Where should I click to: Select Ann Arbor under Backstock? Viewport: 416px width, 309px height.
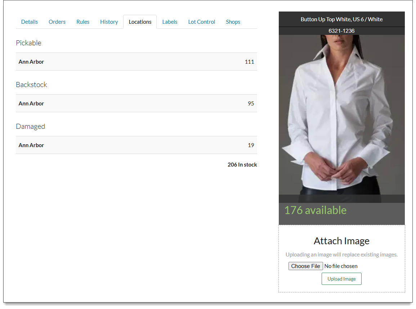[x=31, y=104]
